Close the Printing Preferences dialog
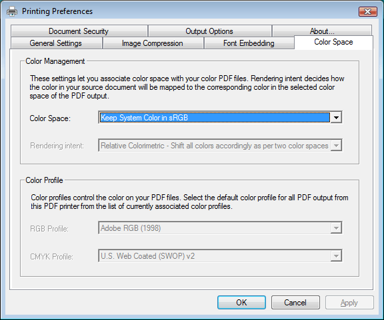The image size is (384, 320). 367,11
